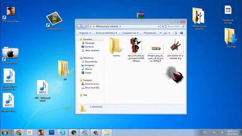The height and width of the screenshot is (136, 242).
Task: Click the Memes png by eduardo breadcrumb
Action: pyautogui.click(x=107, y=26)
